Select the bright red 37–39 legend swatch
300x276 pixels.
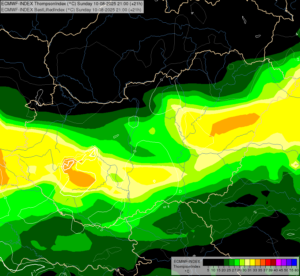tap(268, 262)
